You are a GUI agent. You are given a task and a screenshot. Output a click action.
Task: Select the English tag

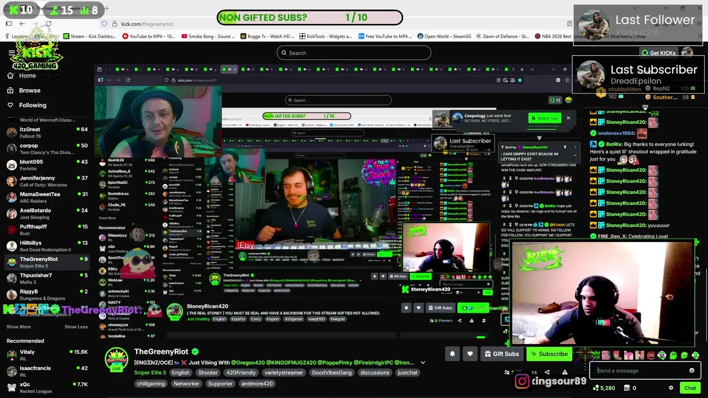(180, 373)
